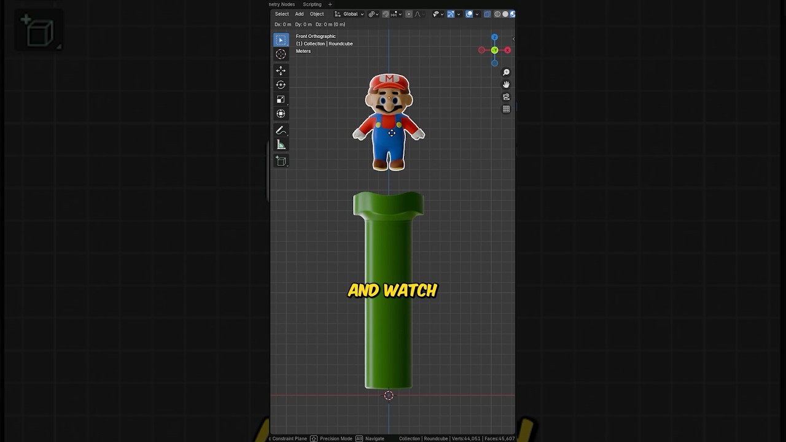The image size is (786, 442).
Task: Click the negative X axis gizmo circle
Action: tap(481, 50)
